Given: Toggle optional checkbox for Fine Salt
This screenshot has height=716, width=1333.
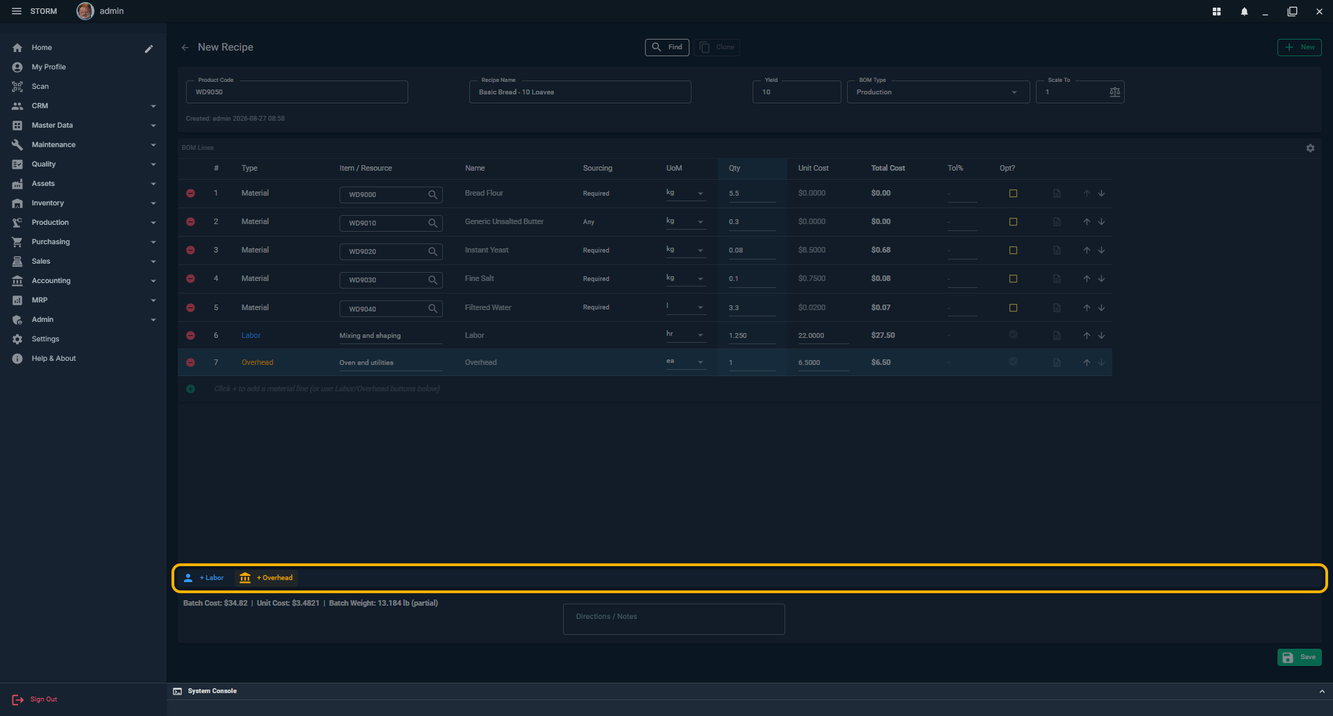Looking at the screenshot, I should pos(1013,279).
